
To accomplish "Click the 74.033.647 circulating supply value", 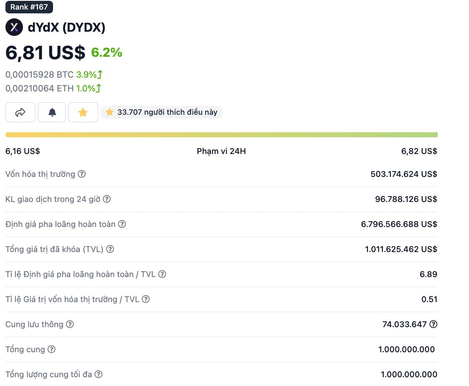I will [x=404, y=325].
